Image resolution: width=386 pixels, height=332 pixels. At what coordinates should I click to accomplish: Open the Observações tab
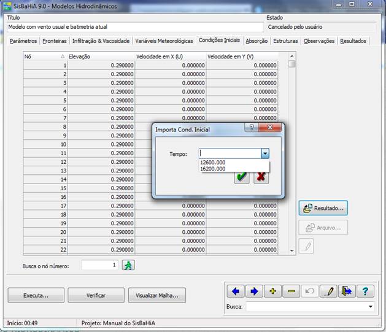pyautogui.click(x=319, y=41)
